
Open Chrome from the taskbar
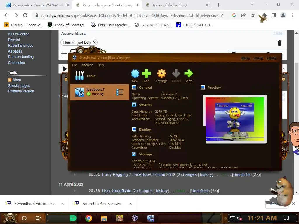[x=89, y=218]
